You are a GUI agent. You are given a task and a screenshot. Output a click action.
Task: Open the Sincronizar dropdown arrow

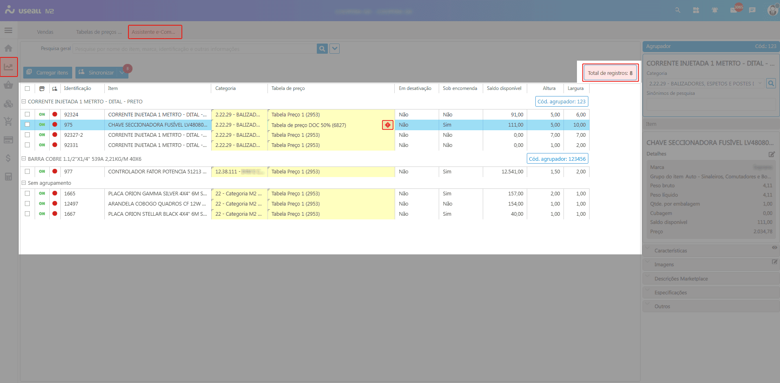click(122, 72)
